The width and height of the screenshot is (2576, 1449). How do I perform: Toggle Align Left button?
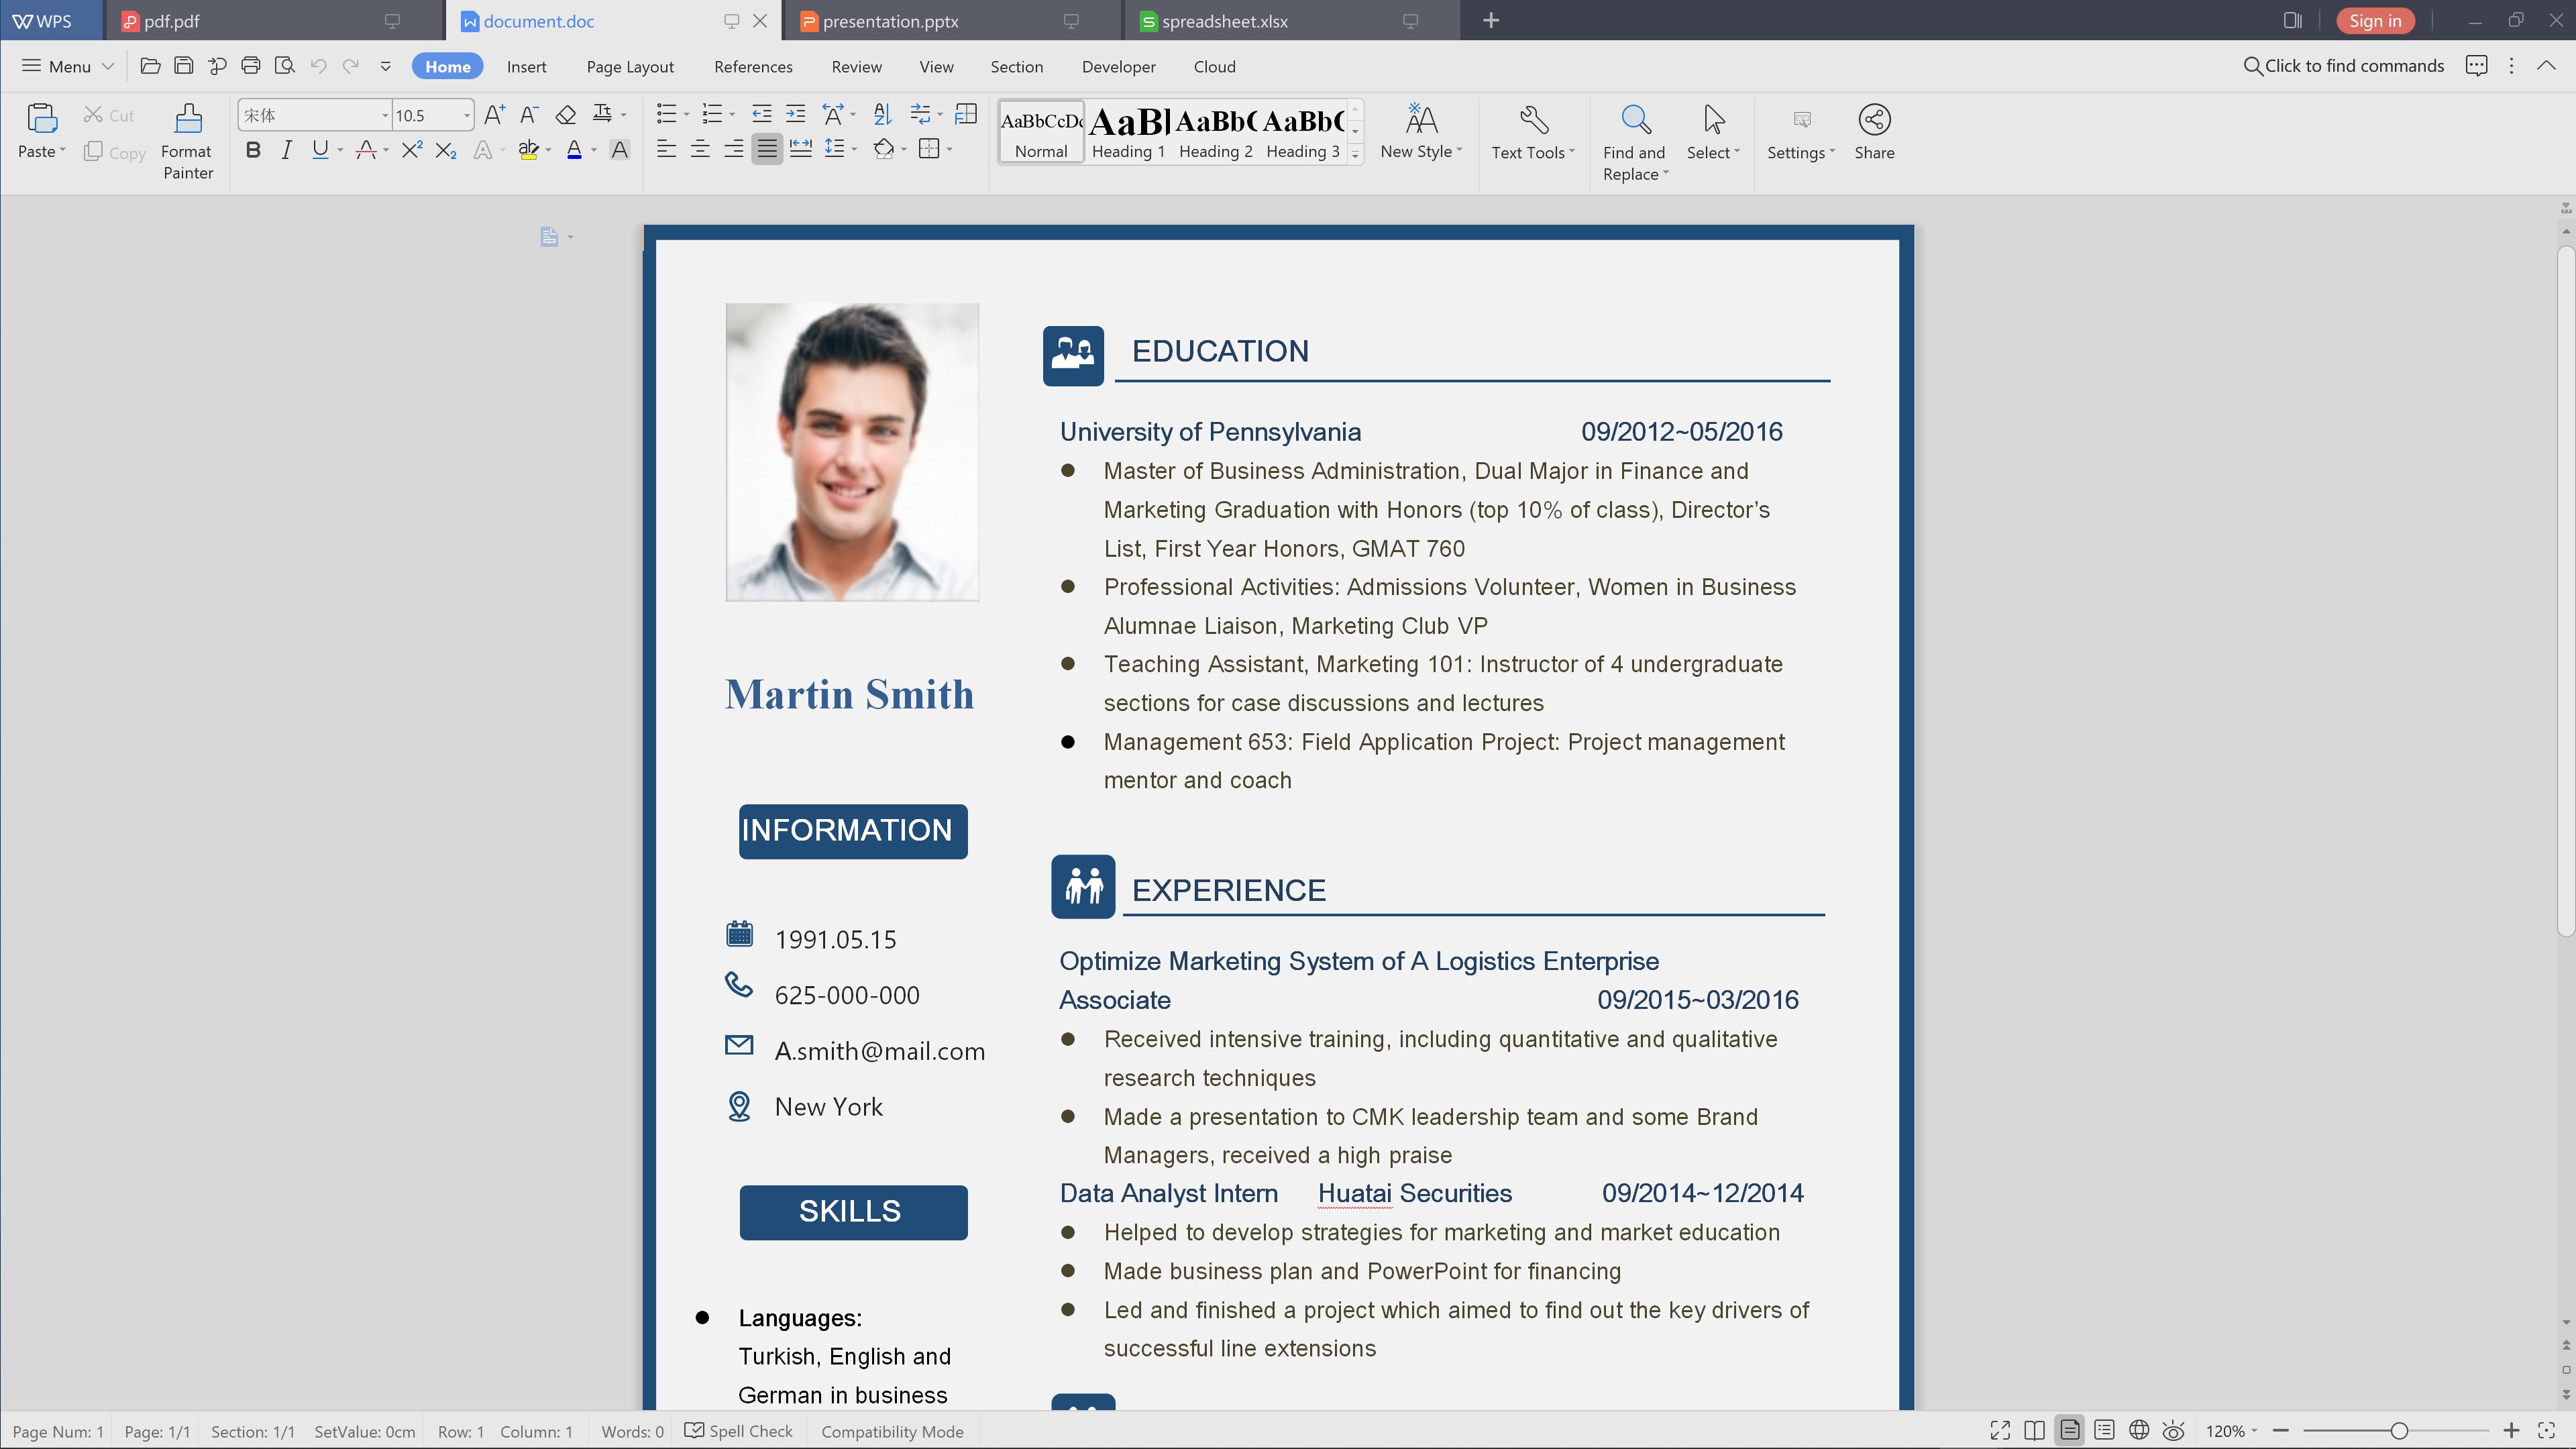pos(666,149)
